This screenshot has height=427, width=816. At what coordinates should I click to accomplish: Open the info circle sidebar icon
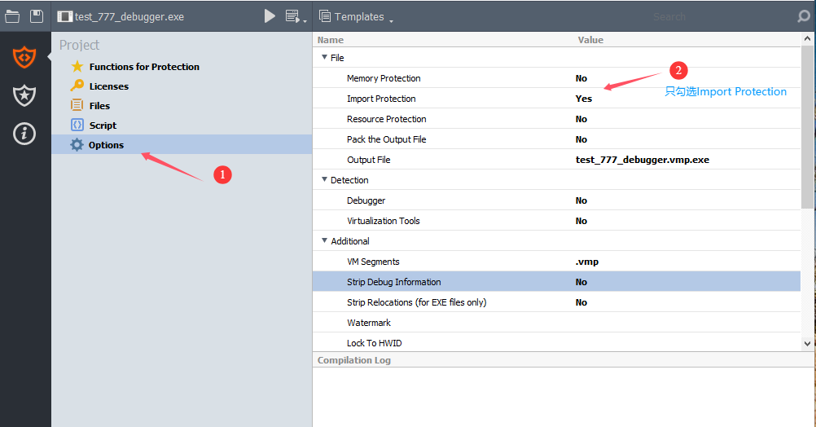tap(24, 134)
